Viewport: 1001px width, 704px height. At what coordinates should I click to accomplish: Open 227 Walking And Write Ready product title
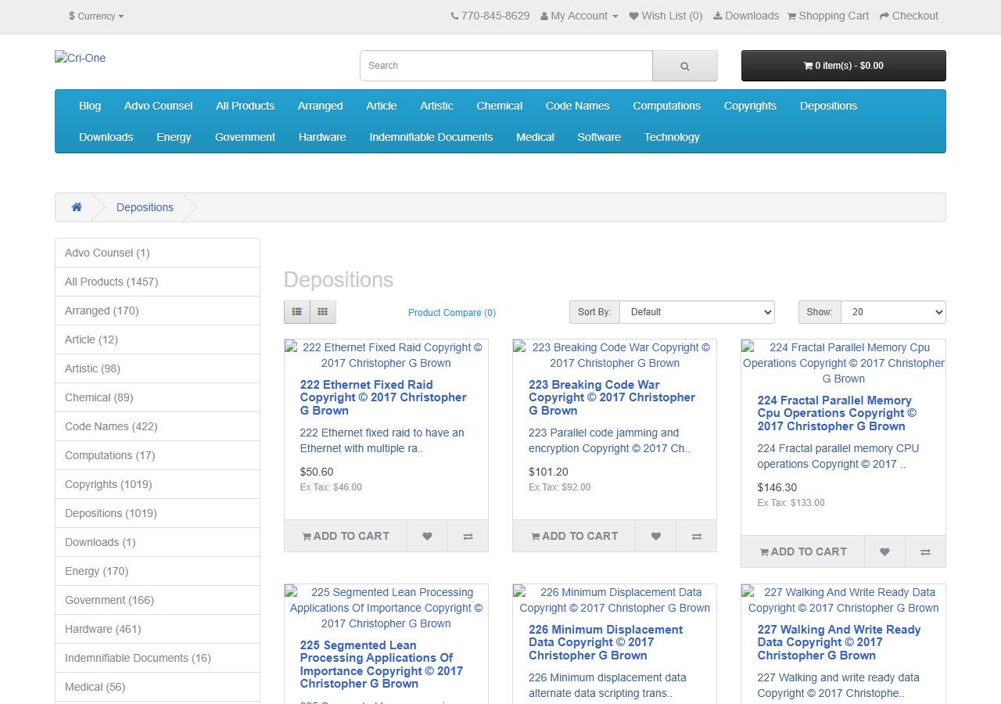(839, 642)
